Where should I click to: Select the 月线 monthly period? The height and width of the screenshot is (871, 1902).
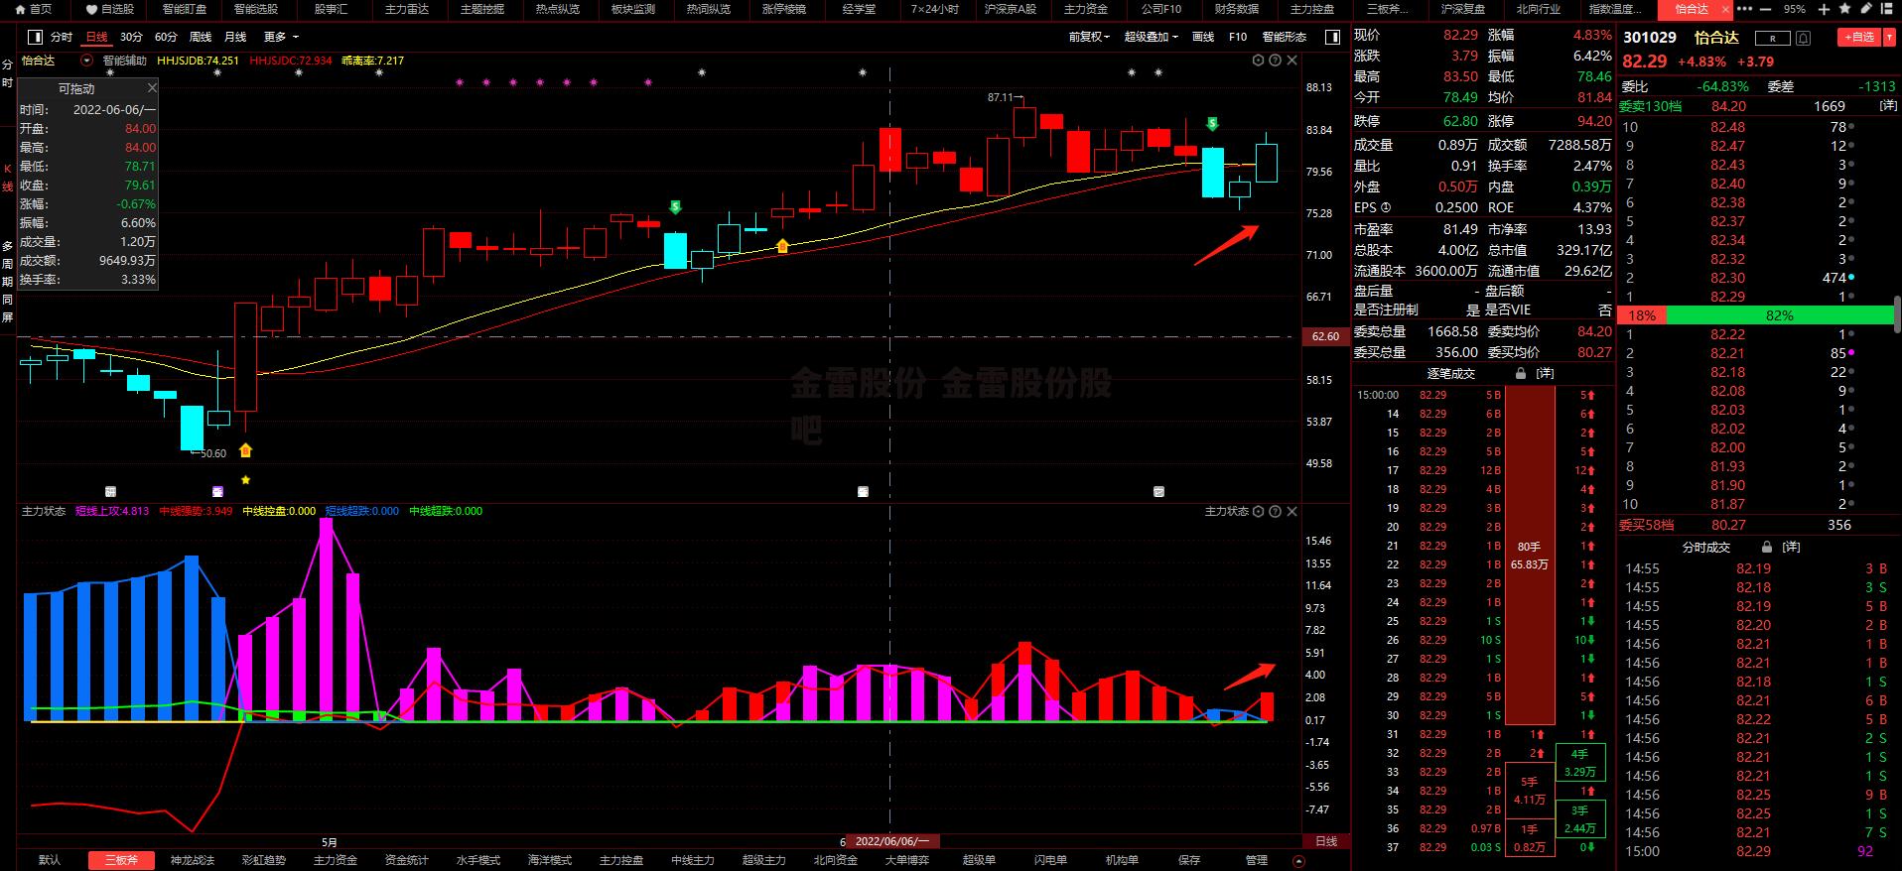coord(235,37)
